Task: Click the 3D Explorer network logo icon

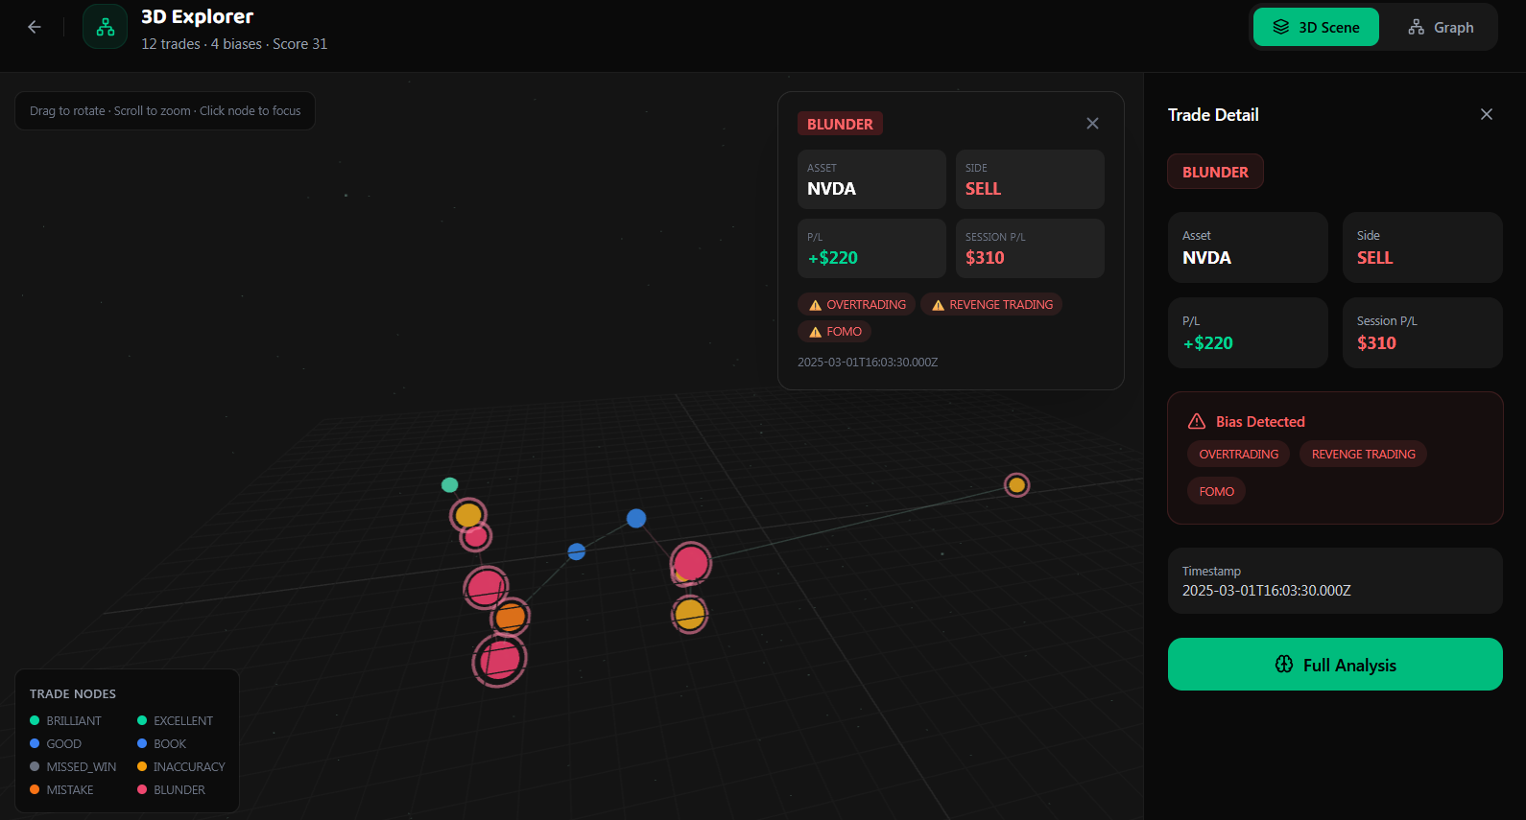Action: click(106, 27)
